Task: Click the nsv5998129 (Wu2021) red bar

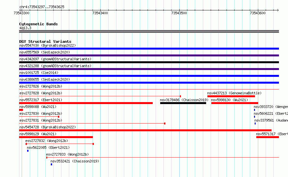Action: click(56, 137)
